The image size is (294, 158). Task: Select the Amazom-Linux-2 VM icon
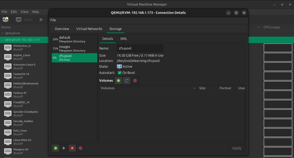point(8,67)
